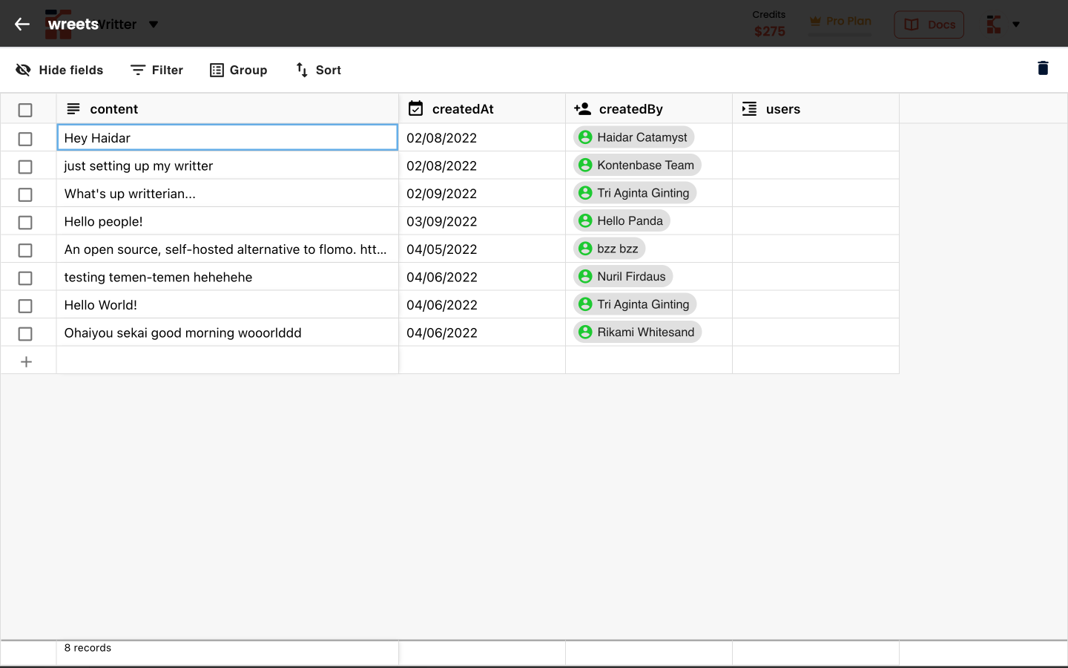Screen dimensions: 1068x668
Task: Click the Credits $275 indicator
Action: click(x=769, y=24)
